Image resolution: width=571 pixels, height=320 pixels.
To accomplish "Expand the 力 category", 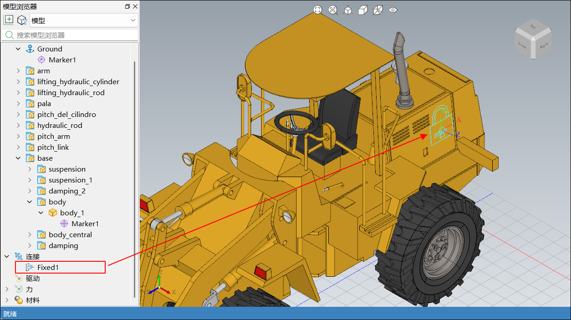I will [x=7, y=290].
